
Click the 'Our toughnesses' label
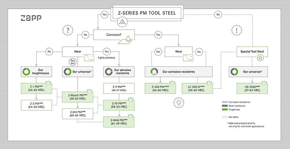click(41, 72)
